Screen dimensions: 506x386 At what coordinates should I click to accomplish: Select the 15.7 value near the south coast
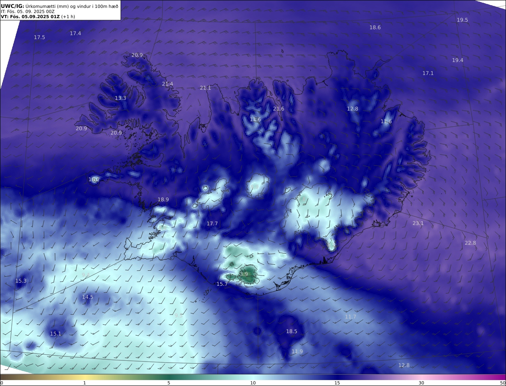[x=222, y=284]
